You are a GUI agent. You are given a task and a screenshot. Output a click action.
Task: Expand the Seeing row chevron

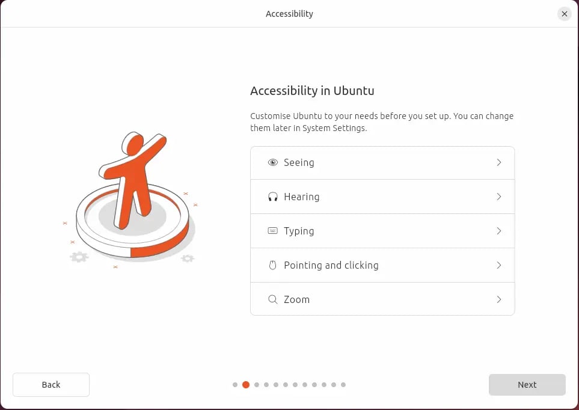(x=499, y=162)
